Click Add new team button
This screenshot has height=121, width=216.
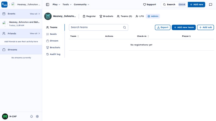point(184,27)
